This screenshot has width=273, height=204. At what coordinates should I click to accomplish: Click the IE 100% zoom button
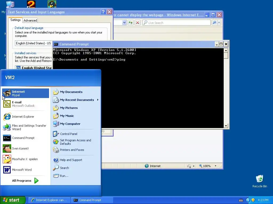pos(205,166)
